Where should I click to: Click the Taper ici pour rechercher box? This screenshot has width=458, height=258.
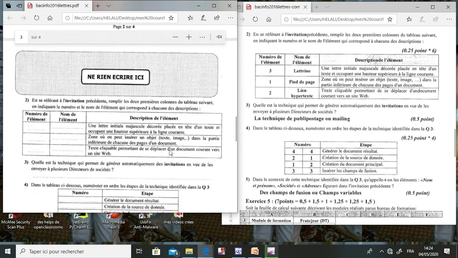tap(73, 252)
